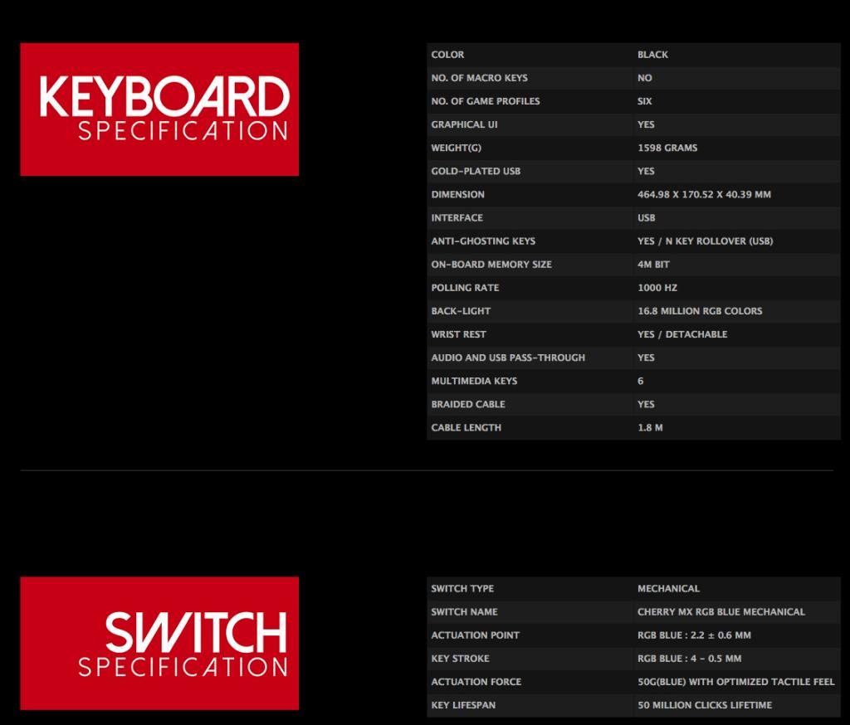Click the No. of Macro Keys label
This screenshot has height=725, width=850.
tap(479, 78)
